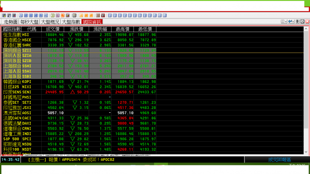
Task: Open the blue return-arrow dropdown
Action: tap(291, 22)
